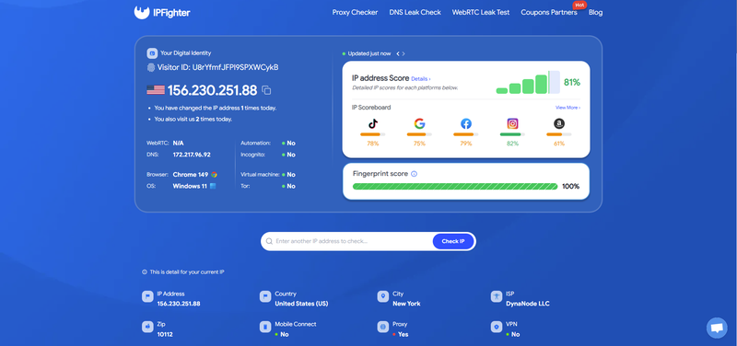Click the info icon beside current IP note
The height and width of the screenshot is (346, 737).
(x=145, y=271)
